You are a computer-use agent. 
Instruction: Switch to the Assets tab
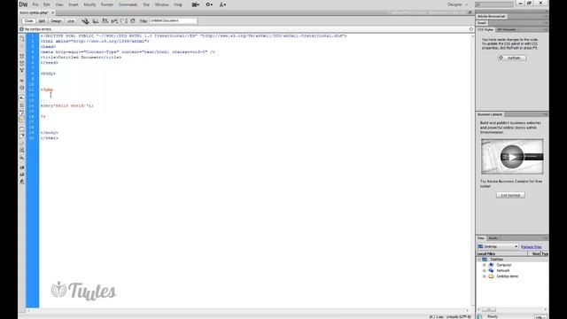[x=493, y=238]
